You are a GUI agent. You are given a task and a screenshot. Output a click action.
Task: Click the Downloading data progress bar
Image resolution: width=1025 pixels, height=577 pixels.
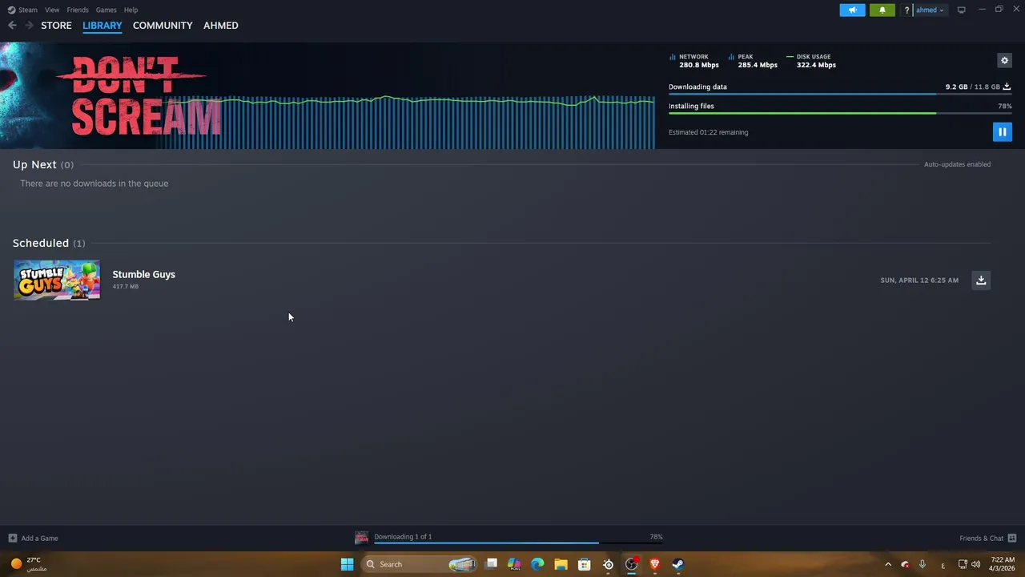840,95
